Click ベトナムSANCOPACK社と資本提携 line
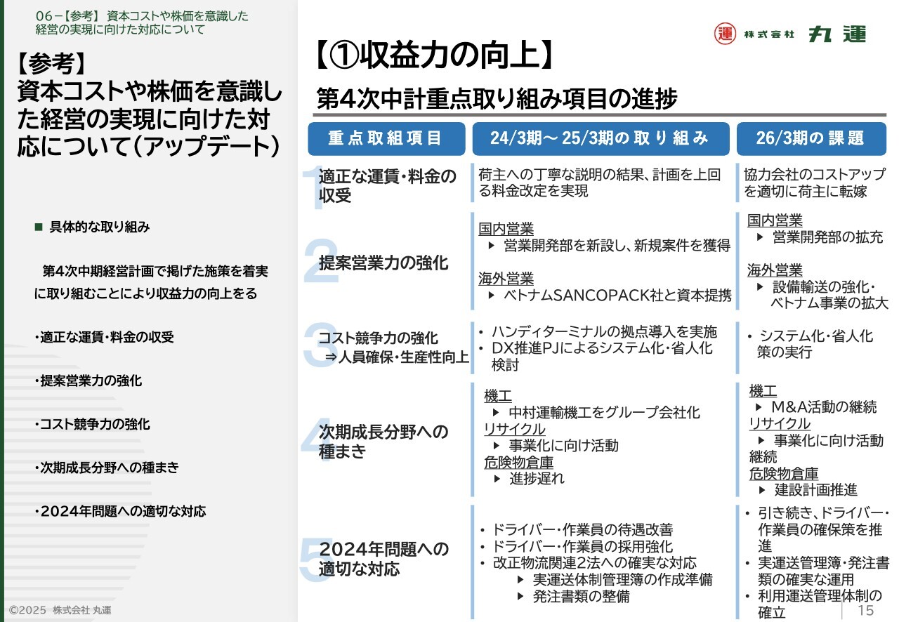The height and width of the screenshot is (622, 899). (x=617, y=295)
